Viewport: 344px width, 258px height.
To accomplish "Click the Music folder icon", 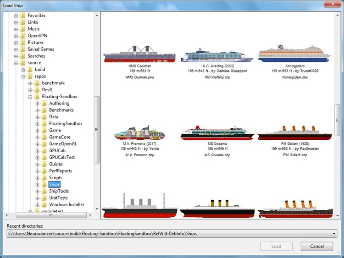I will (x=23, y=29).
